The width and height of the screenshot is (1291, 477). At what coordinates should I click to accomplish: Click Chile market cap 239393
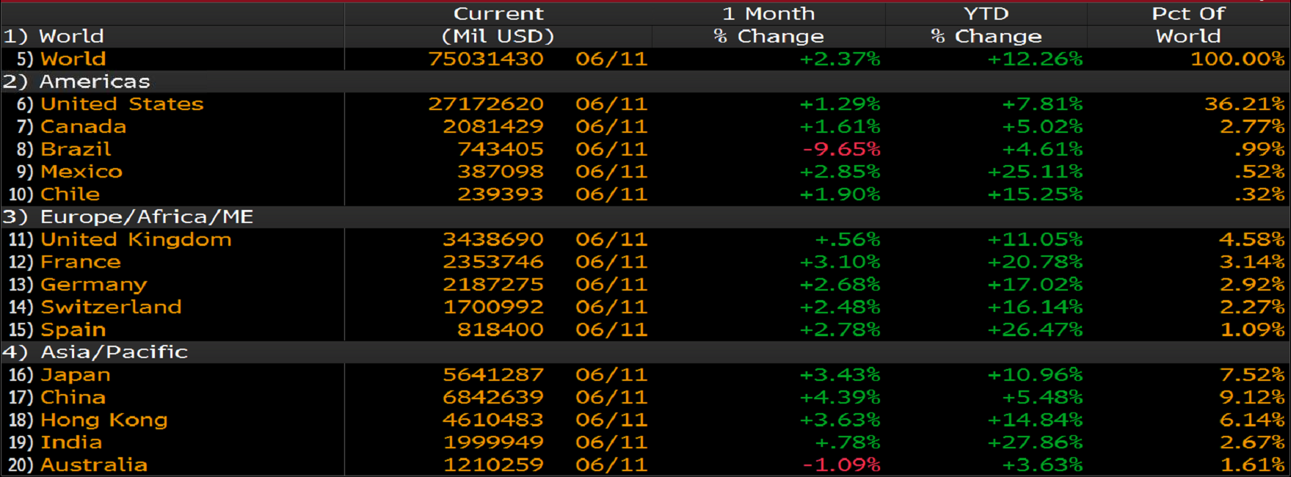[501, 194]
